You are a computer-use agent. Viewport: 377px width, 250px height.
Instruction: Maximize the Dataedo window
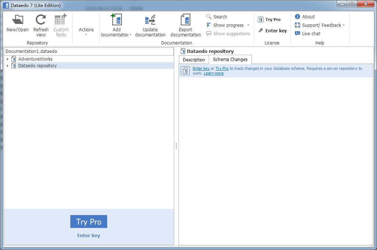[352, 4]
